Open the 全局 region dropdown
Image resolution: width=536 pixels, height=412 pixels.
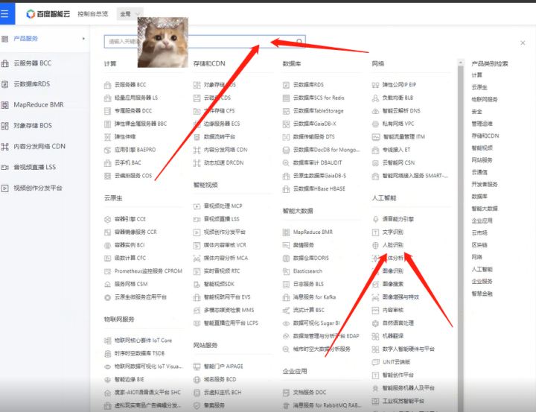[x=130, y=14]
